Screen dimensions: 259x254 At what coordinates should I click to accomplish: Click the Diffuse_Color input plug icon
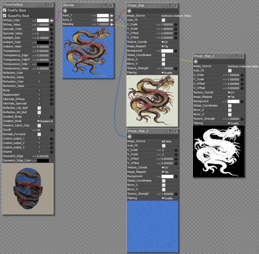[52, 20]
